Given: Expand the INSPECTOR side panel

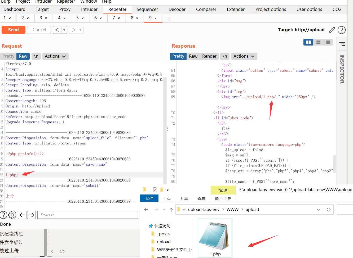Looking at the screenshot, I should coord(342,69).
